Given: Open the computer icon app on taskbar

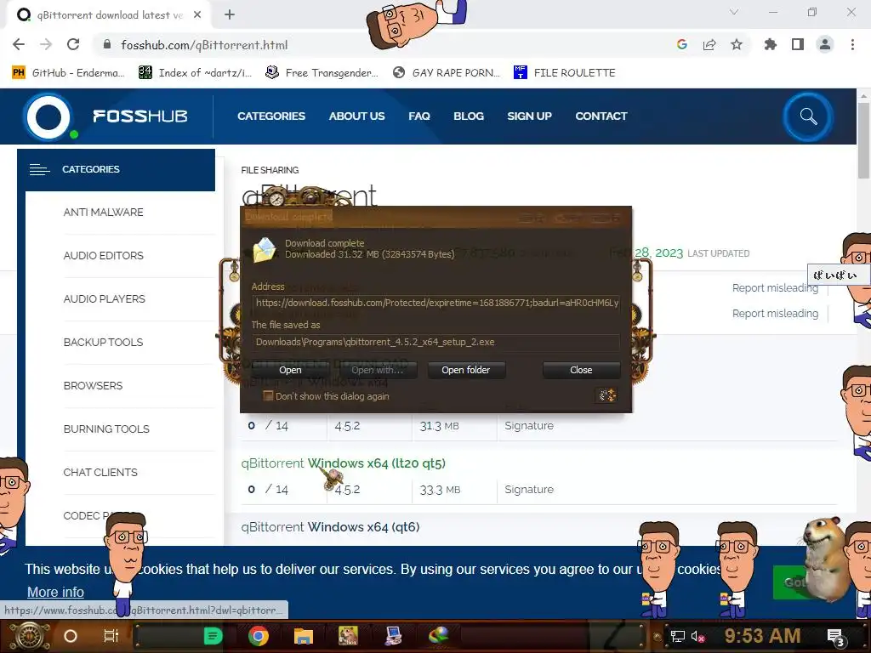Looking at the screenshot, I should pyautogui.click(x=394, y=636).
